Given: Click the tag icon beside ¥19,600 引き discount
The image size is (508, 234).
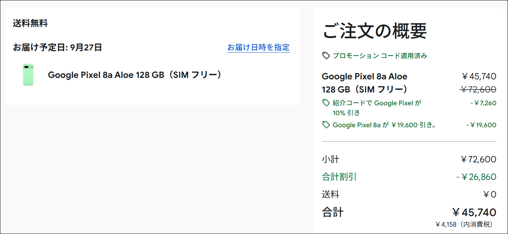Looking at the screenshot, I should coord(326,125).
